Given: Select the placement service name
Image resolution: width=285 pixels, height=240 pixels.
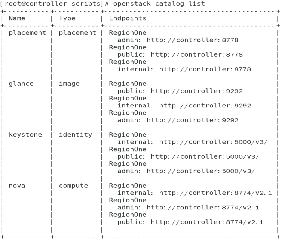Looking at the screenshot, I should 27,33.
